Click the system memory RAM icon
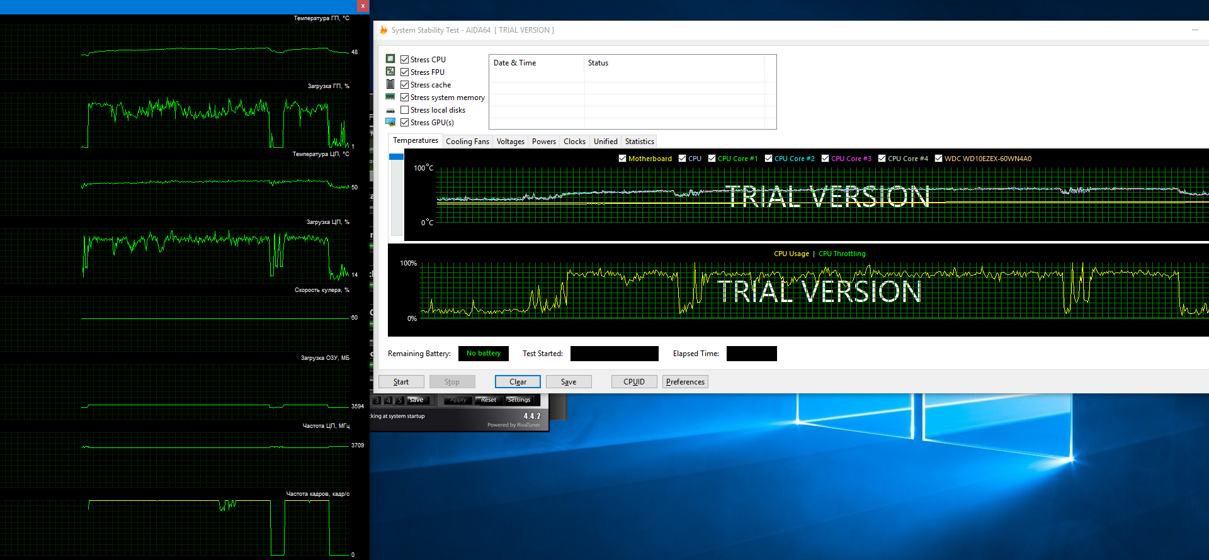The width and height of the screenshot is (1209, 560). tap(390, 97)
